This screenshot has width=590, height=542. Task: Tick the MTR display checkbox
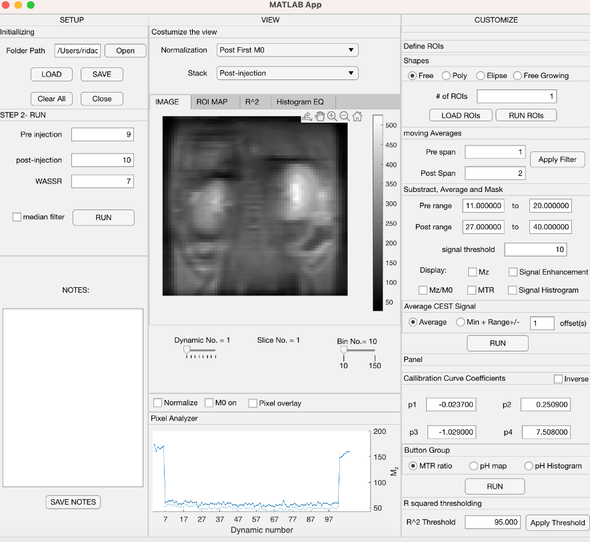[x=471, y=290]
